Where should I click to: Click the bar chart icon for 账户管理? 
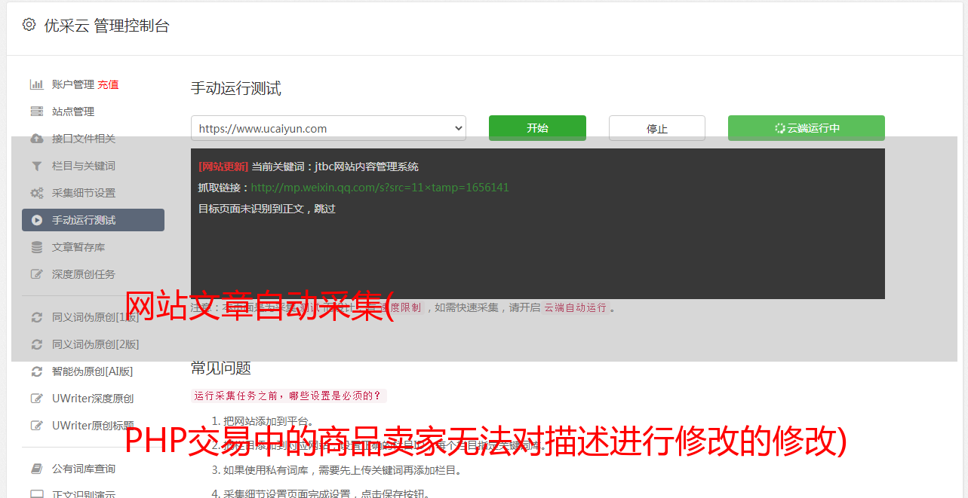tap(36, 84)
